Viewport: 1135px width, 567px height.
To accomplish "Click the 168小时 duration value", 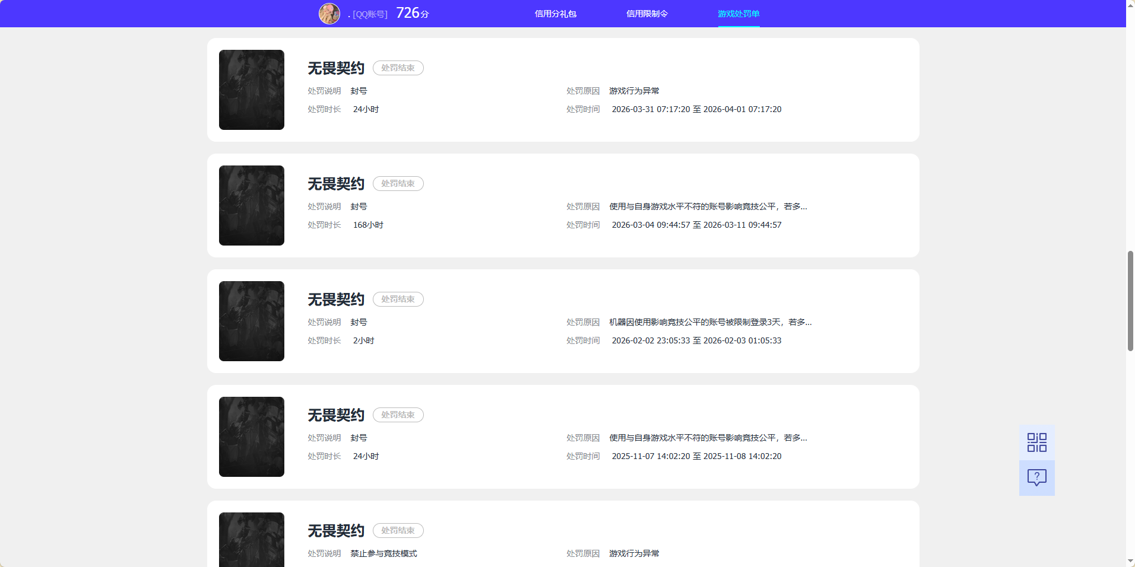I will pyautogui.click(x=368, y=225).
